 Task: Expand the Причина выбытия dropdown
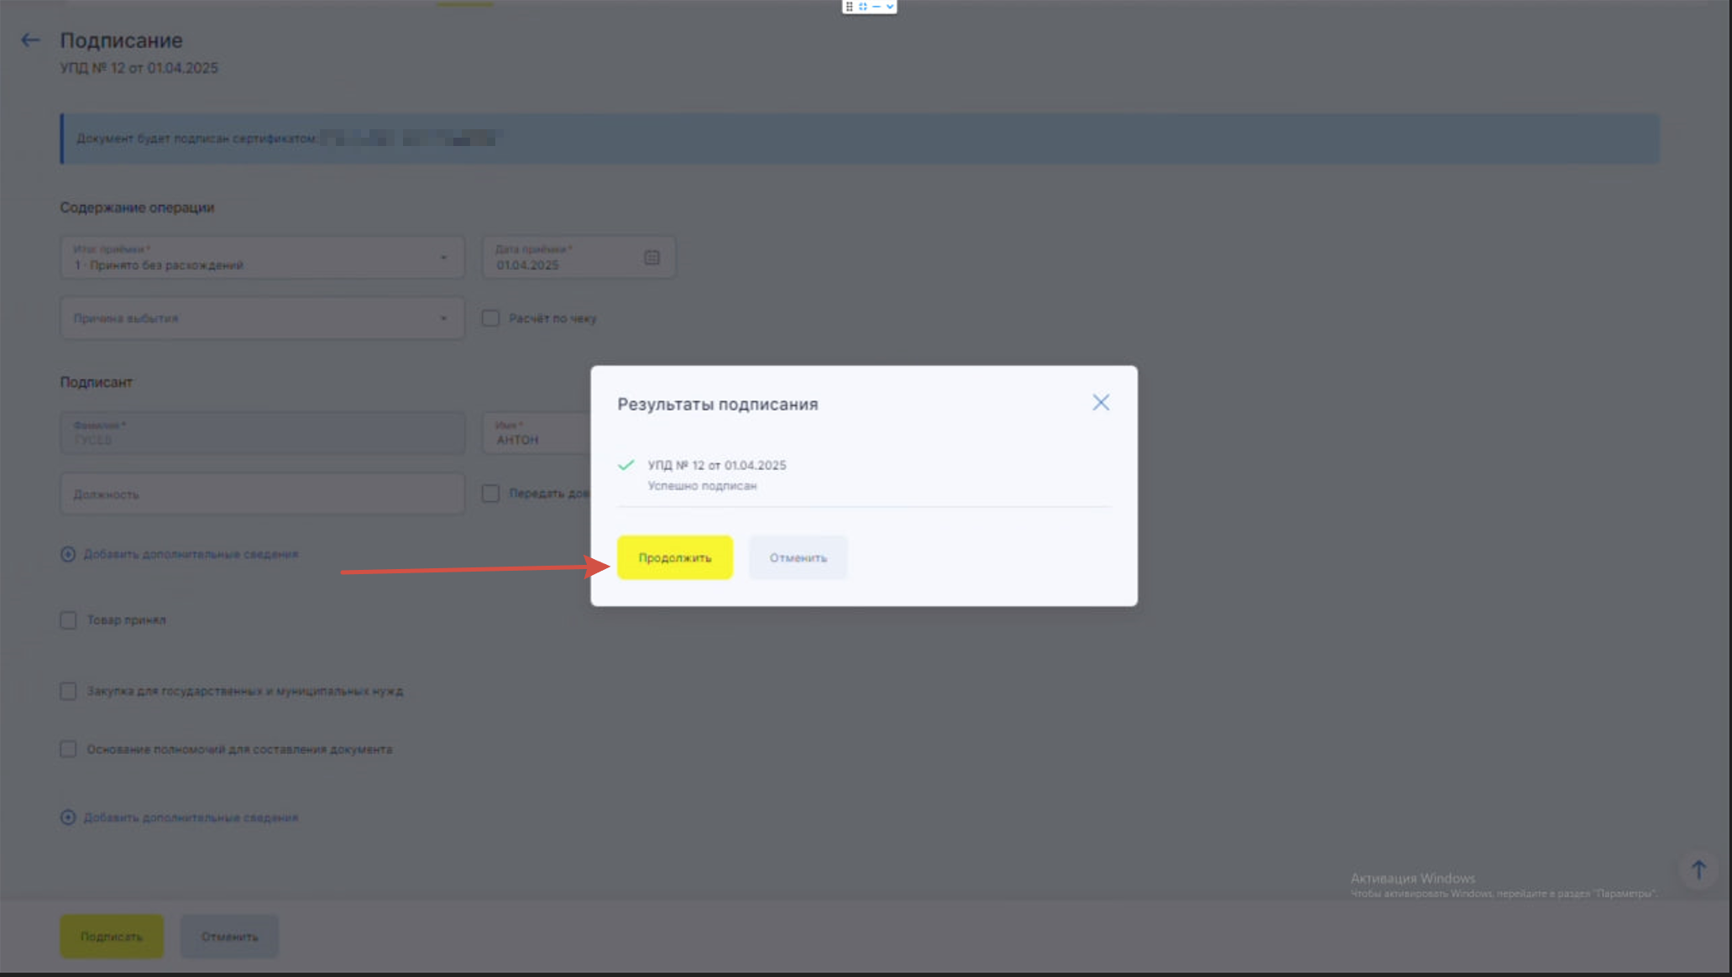point(262,318)
